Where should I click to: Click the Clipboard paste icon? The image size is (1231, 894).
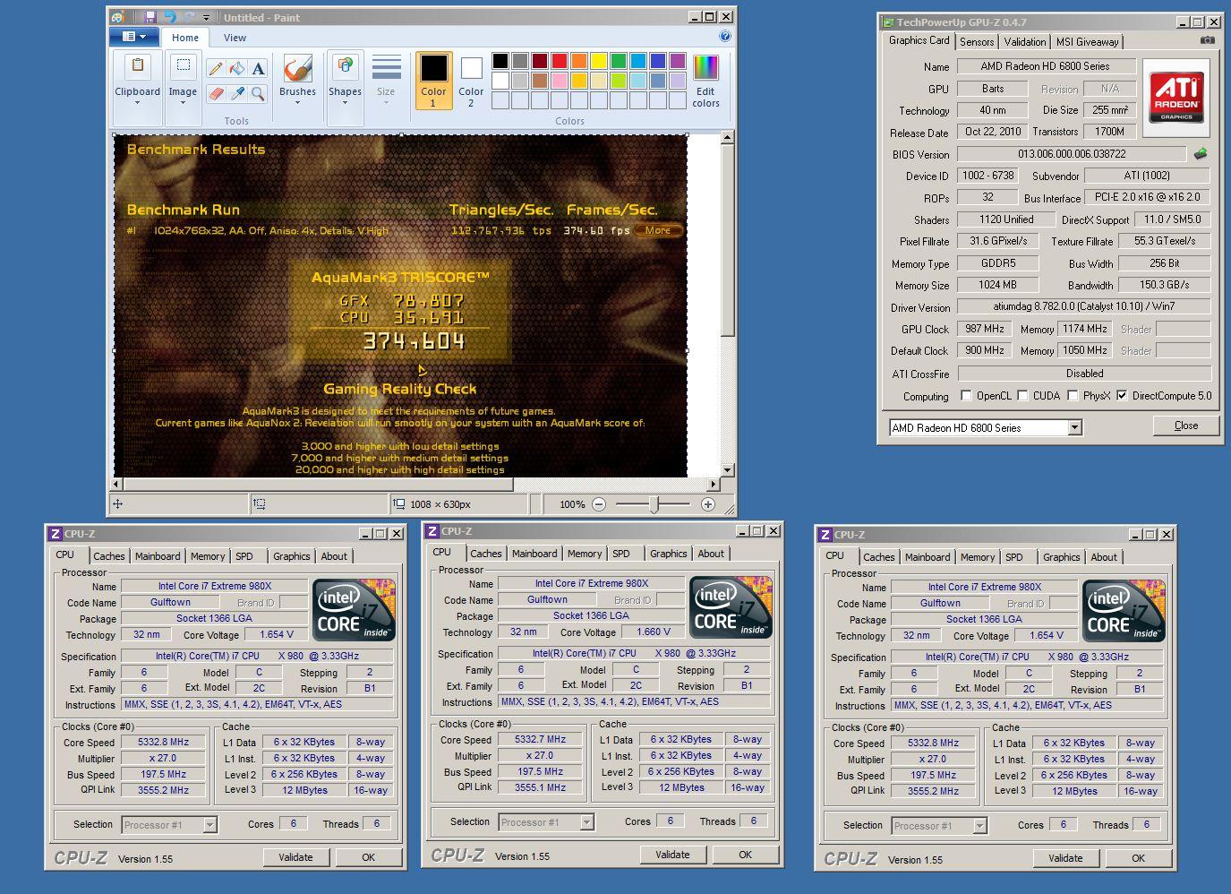(137, 66)
